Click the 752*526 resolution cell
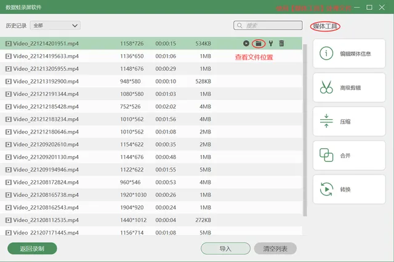Image resolution: width=394 pixels, height=262 pixels. pos(130,106)
